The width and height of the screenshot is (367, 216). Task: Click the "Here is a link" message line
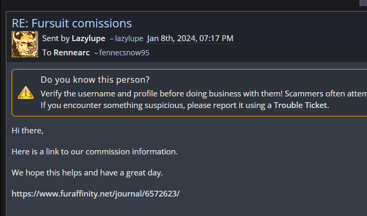95,152
